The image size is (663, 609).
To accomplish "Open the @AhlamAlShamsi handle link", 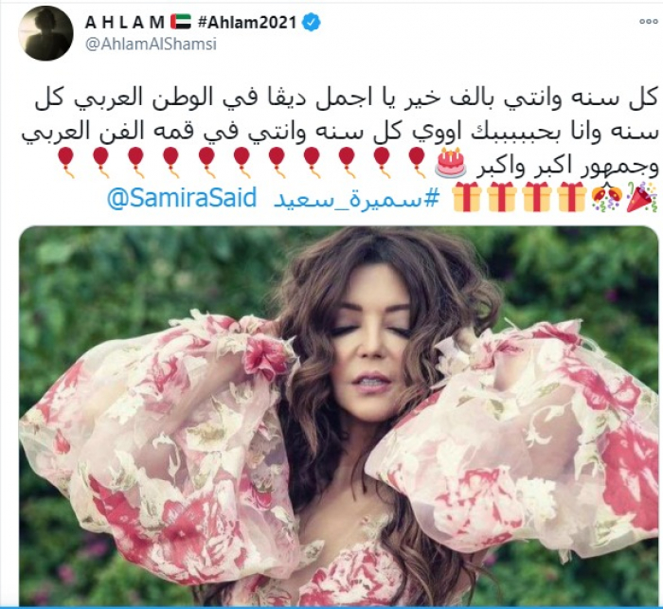I will click(x=152, y=45).
